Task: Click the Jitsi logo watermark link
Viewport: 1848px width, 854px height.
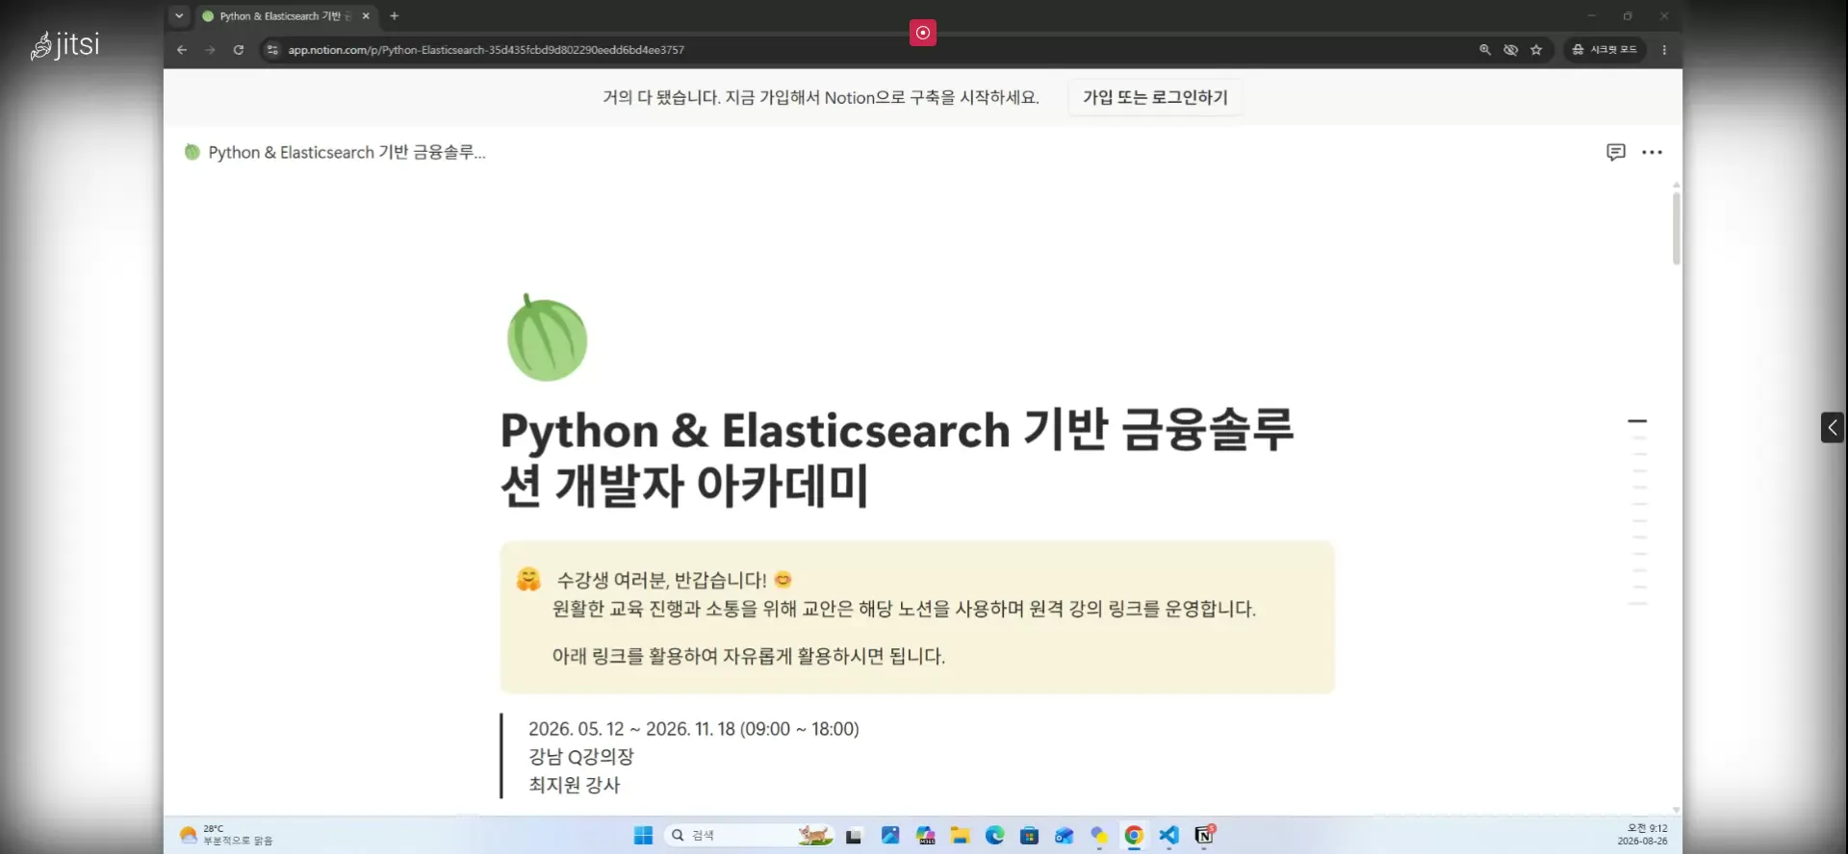Action: (x=65, y=45)
